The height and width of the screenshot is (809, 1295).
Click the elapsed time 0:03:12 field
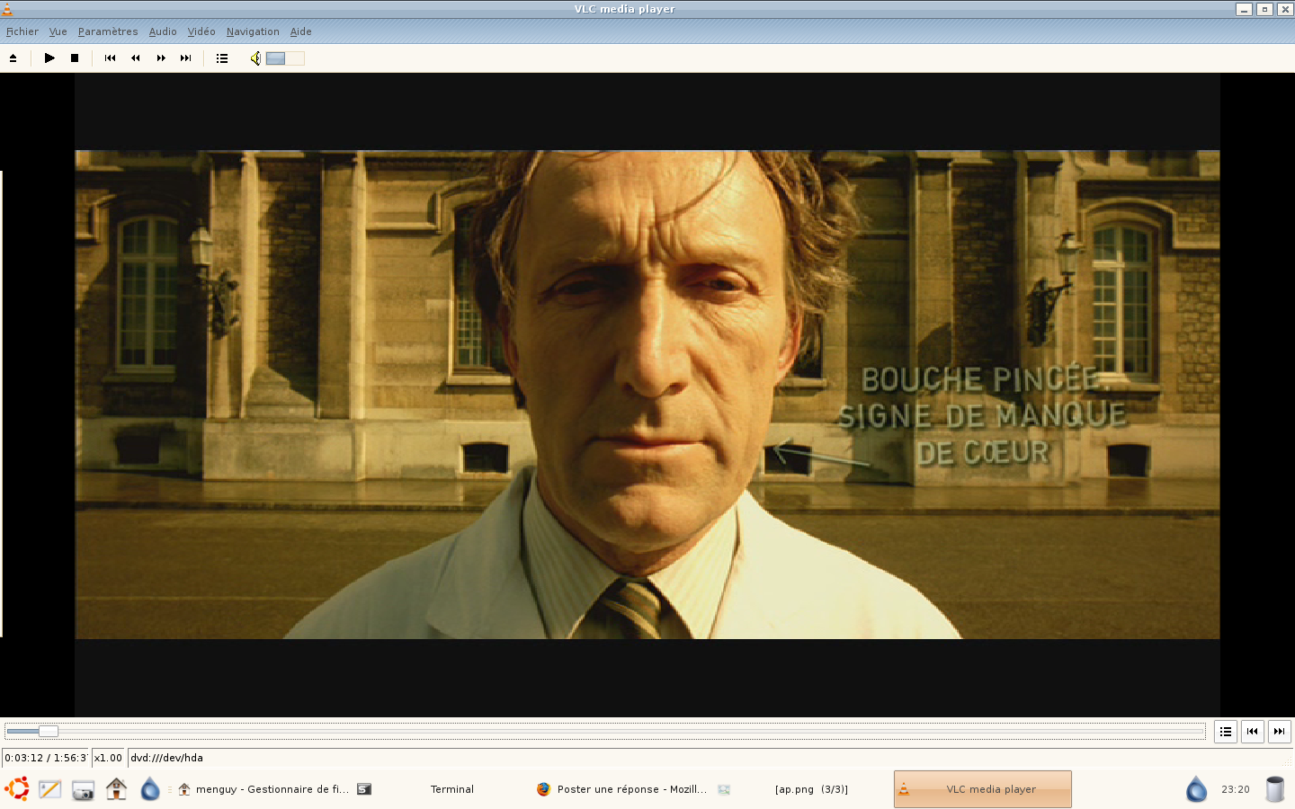[x=46, y=758]
